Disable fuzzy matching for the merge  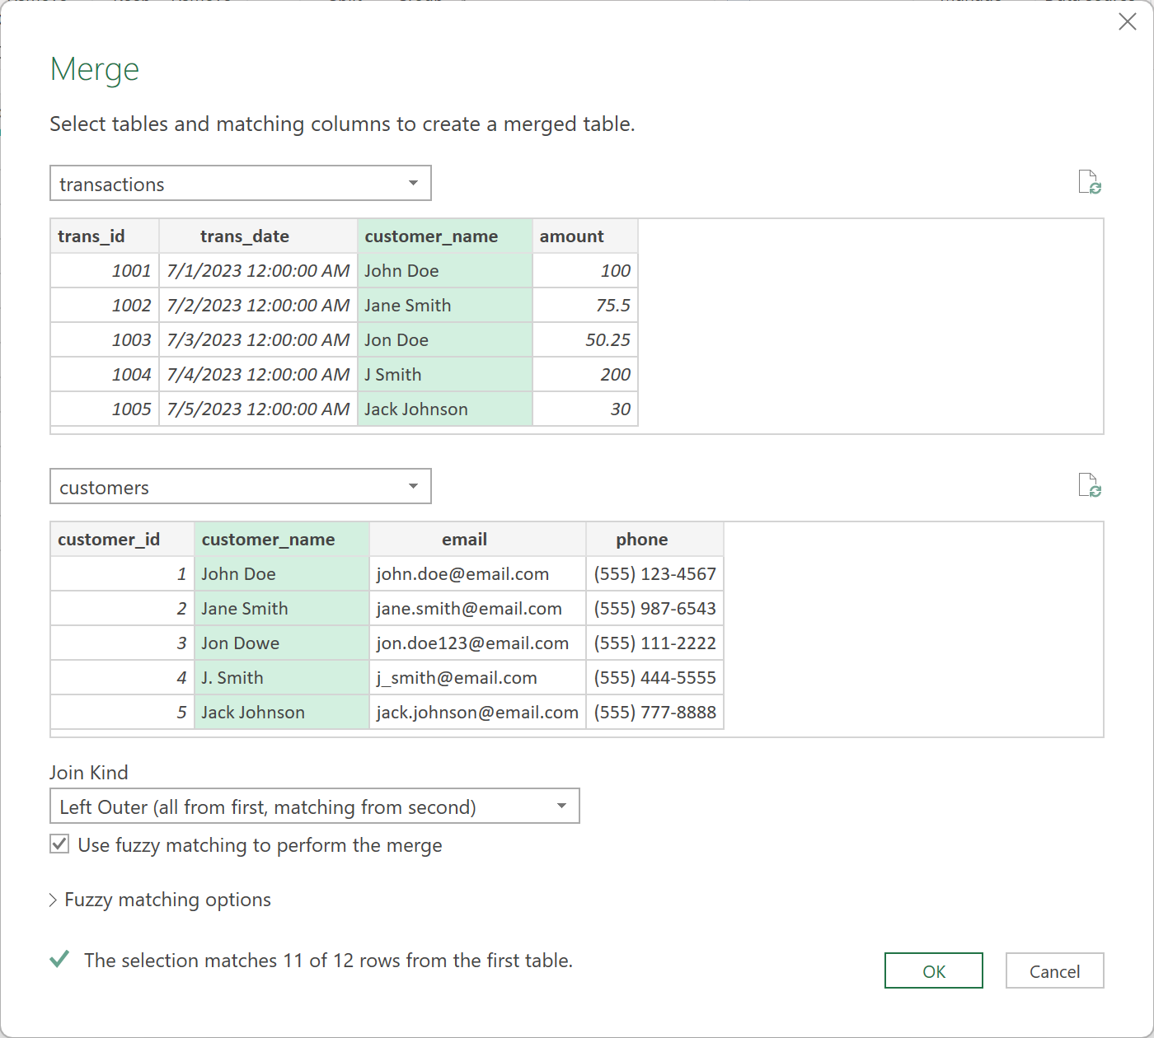(x=58, y=844)
